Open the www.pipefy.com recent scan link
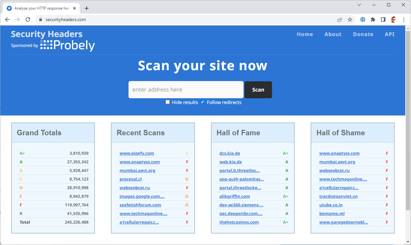411x245 pixels. (x=137, y=153)
